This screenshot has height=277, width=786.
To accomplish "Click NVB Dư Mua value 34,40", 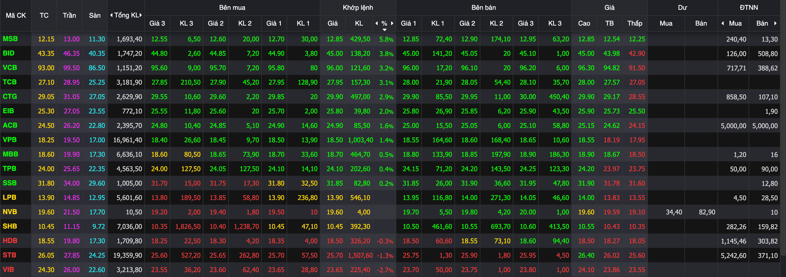I will [674, 212].
